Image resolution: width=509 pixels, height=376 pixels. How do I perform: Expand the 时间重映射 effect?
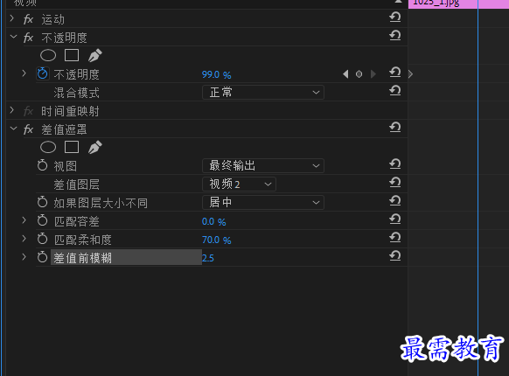tap(12, 110)
